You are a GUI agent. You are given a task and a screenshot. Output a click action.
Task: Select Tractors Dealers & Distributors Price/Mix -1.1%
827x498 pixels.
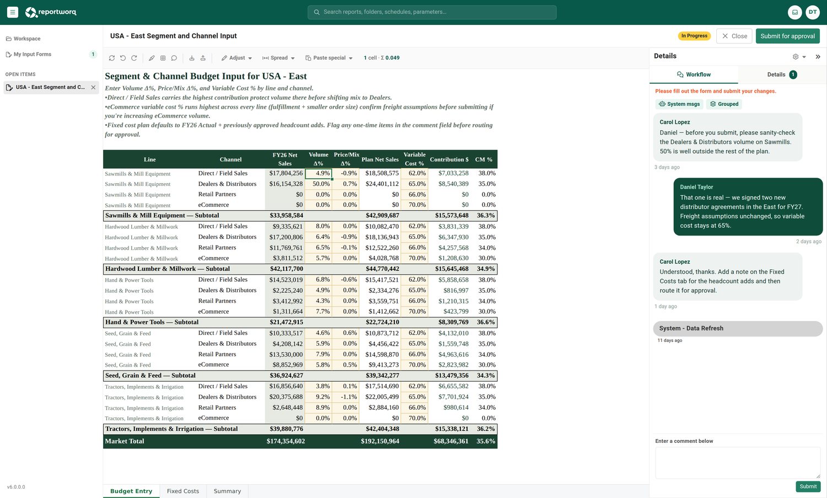[346, 397]
